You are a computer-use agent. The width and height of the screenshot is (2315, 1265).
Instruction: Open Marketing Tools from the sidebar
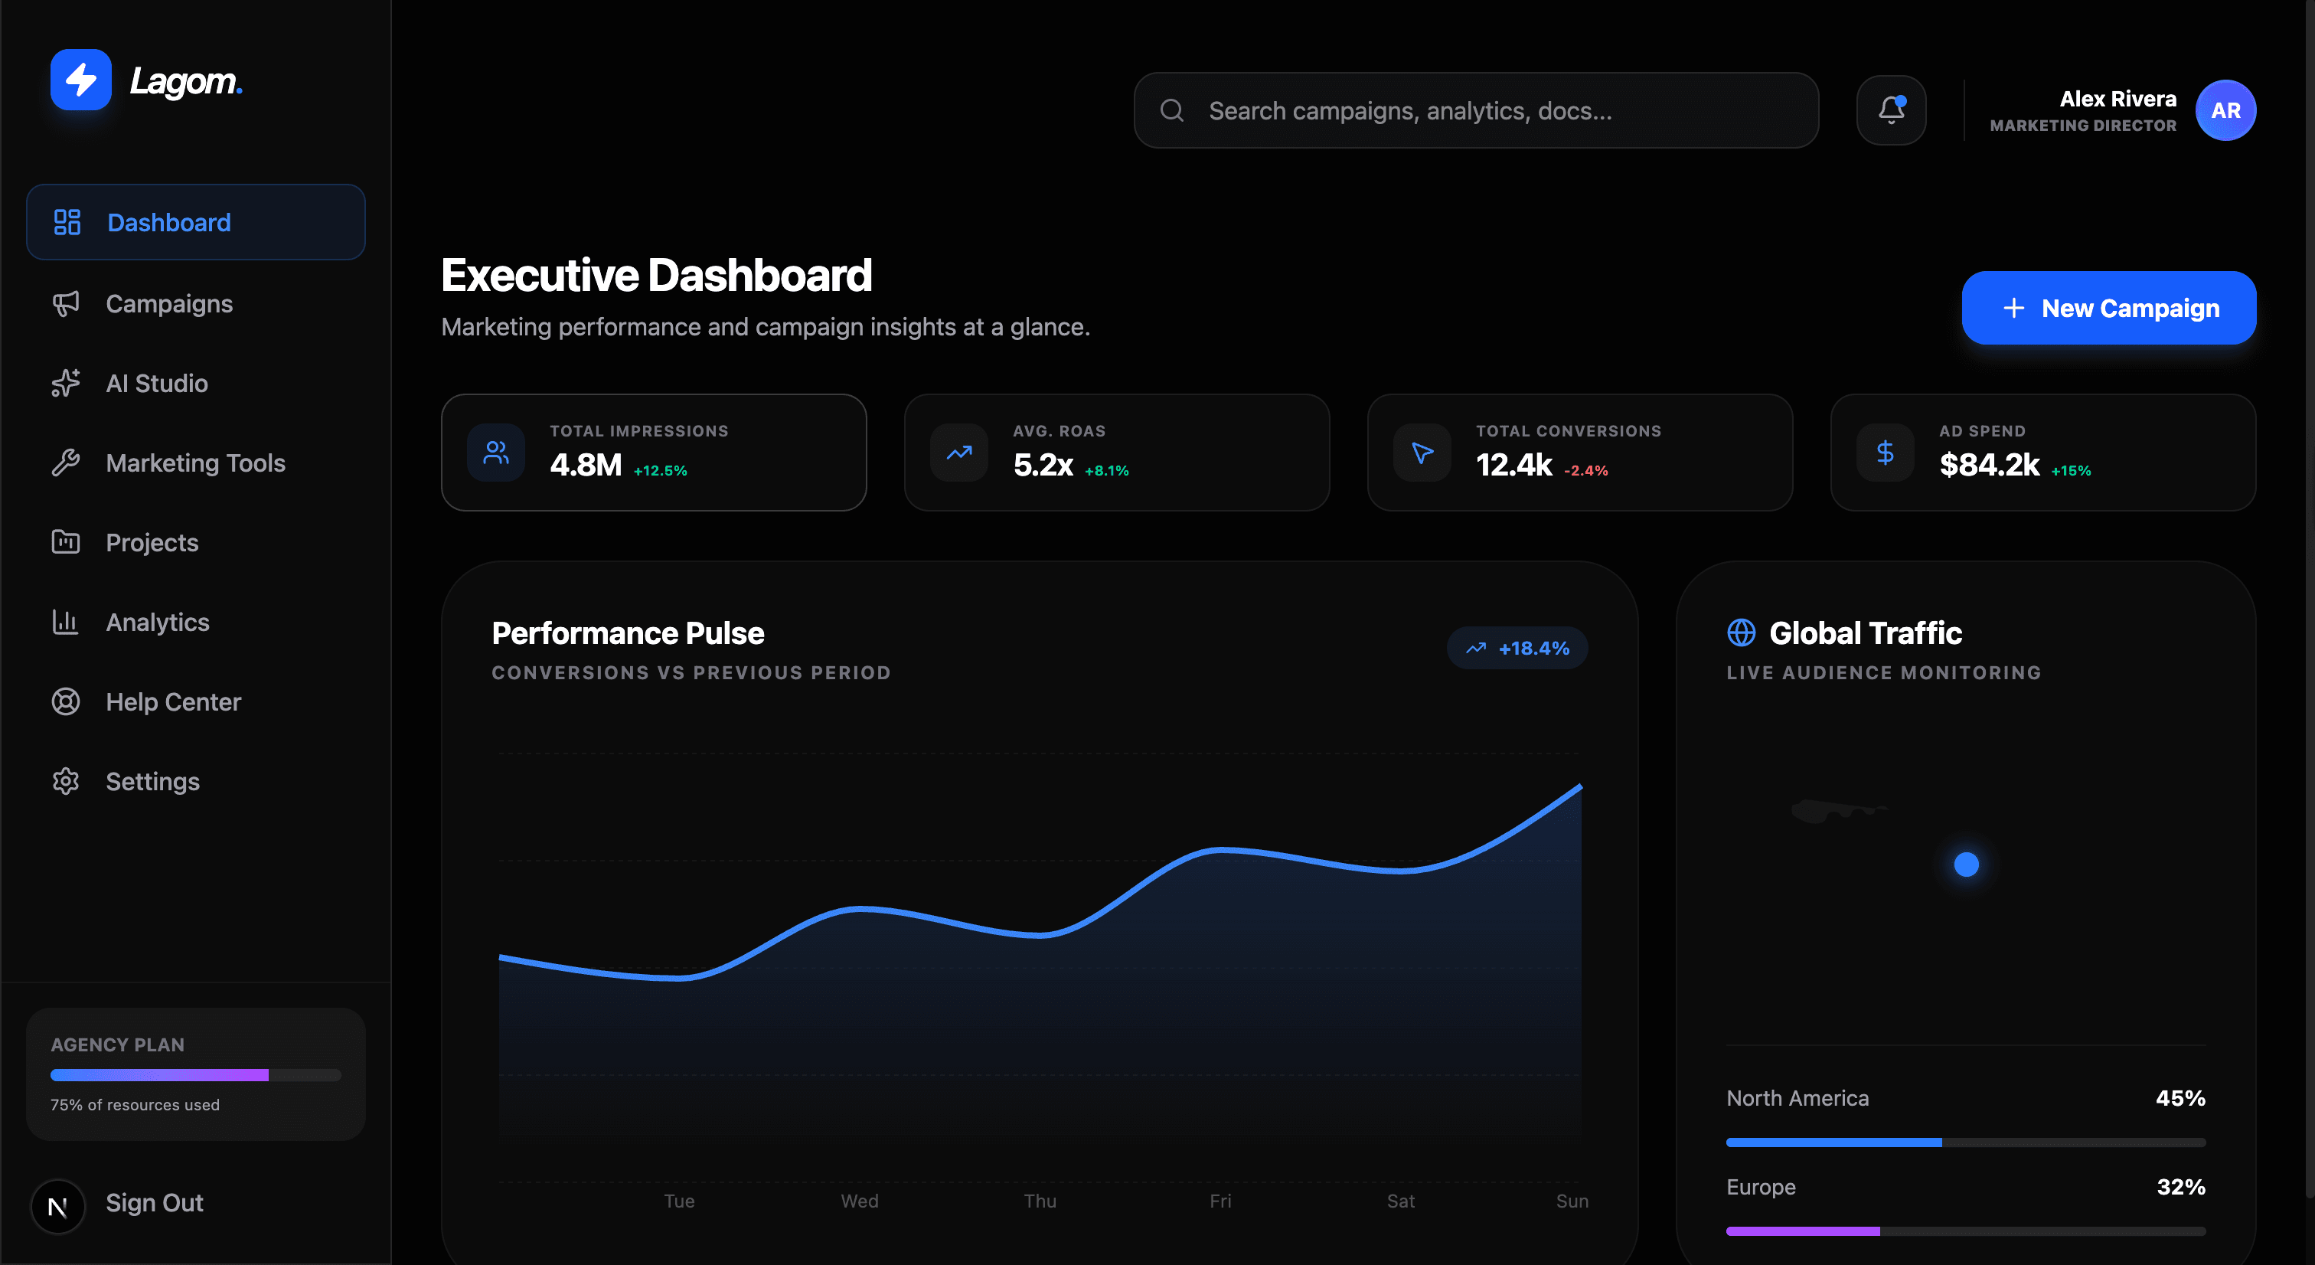(195, 463)
